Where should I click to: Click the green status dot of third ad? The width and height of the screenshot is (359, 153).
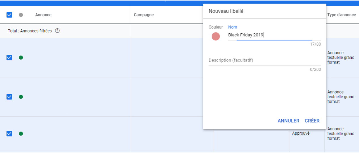(x=21, y=134)
